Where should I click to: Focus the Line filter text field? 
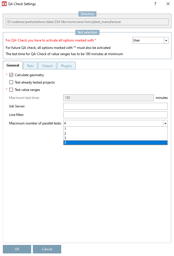point(115,115)
